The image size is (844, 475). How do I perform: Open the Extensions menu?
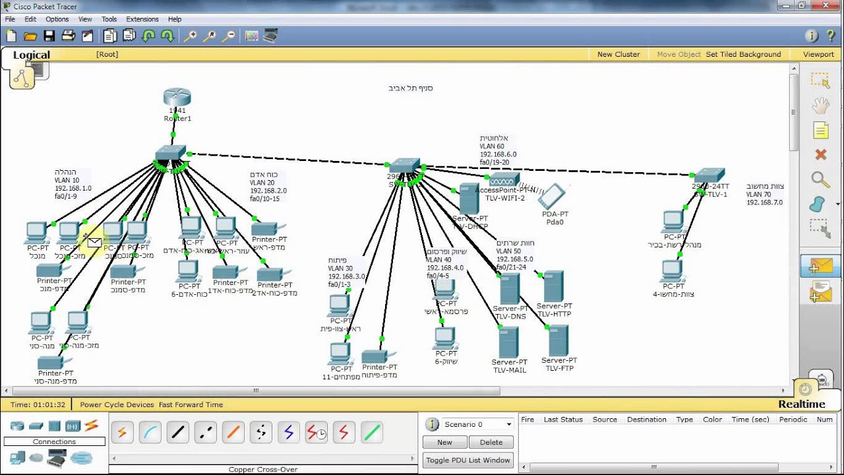pyautogui.click(x=142, y=19)
